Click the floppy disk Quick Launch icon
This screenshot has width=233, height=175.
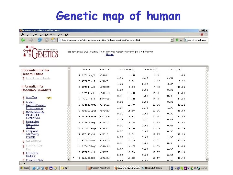(x=51, y=168)
